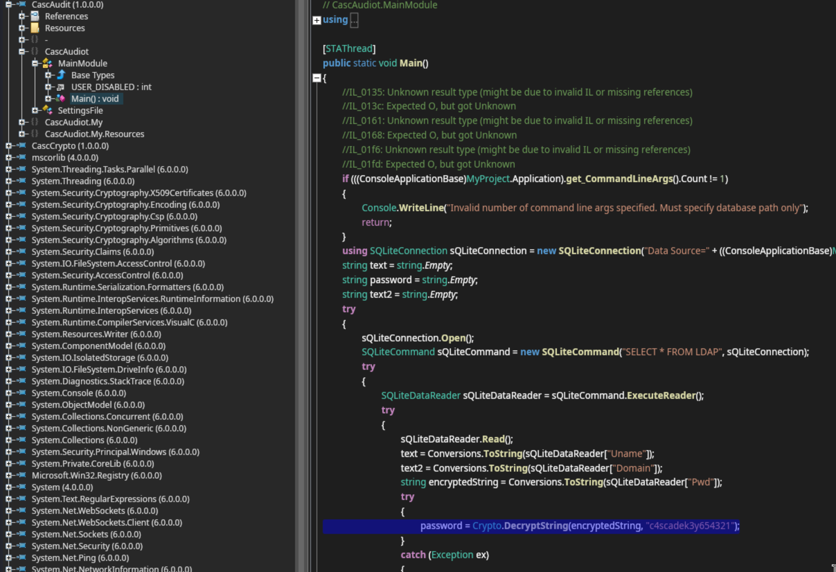Select Main() : void in the tree
Screen dimensions: 836x572
point(95,99)
